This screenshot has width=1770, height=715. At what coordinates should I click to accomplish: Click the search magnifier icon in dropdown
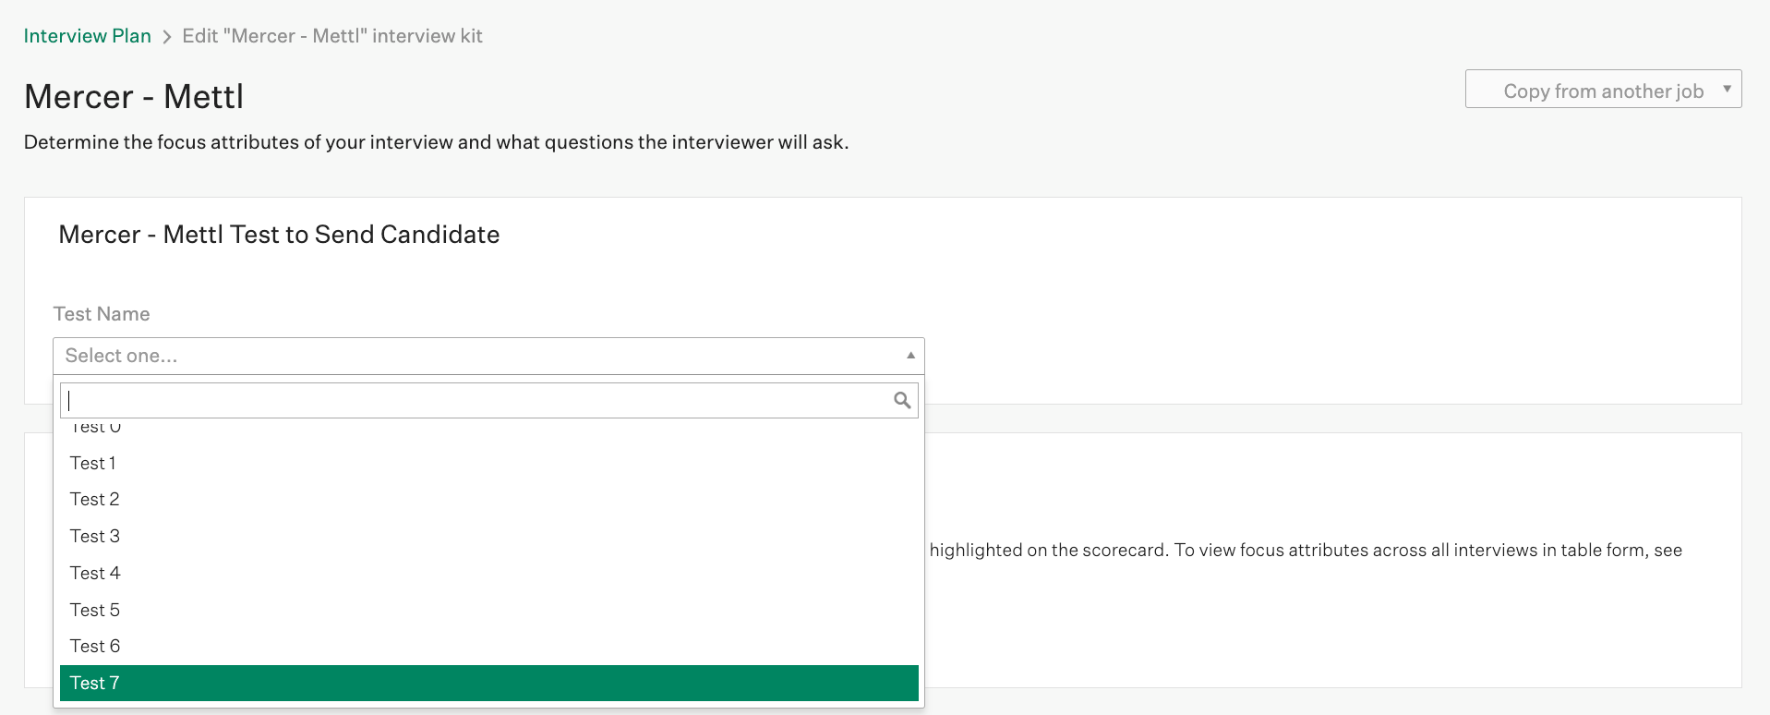tap(902, 400)
